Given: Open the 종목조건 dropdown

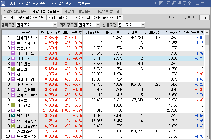Looking at the screenshot, I should [55, 25].
